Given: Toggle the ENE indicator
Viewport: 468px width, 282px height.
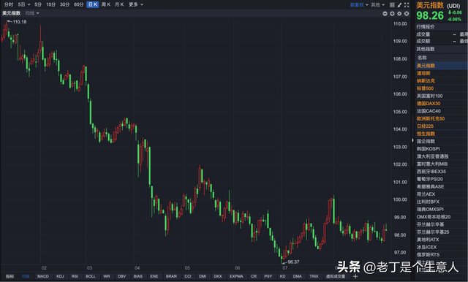Looking at the screenshot, I should [154, 276].
